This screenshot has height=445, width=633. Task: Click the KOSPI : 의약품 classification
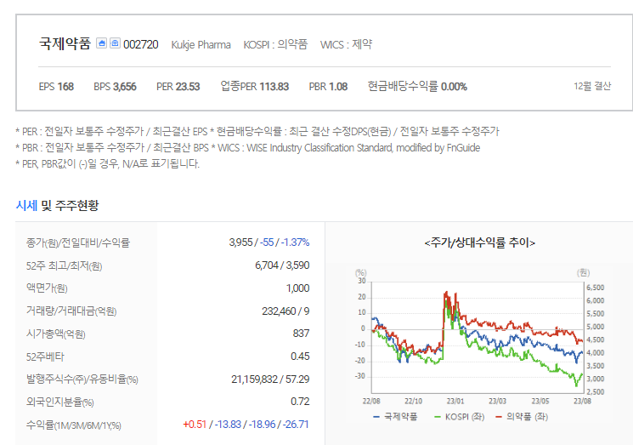point(275,44)
